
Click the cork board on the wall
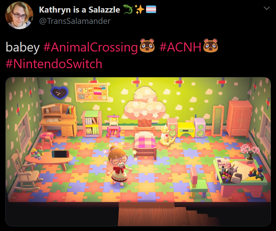click(92, 92)
